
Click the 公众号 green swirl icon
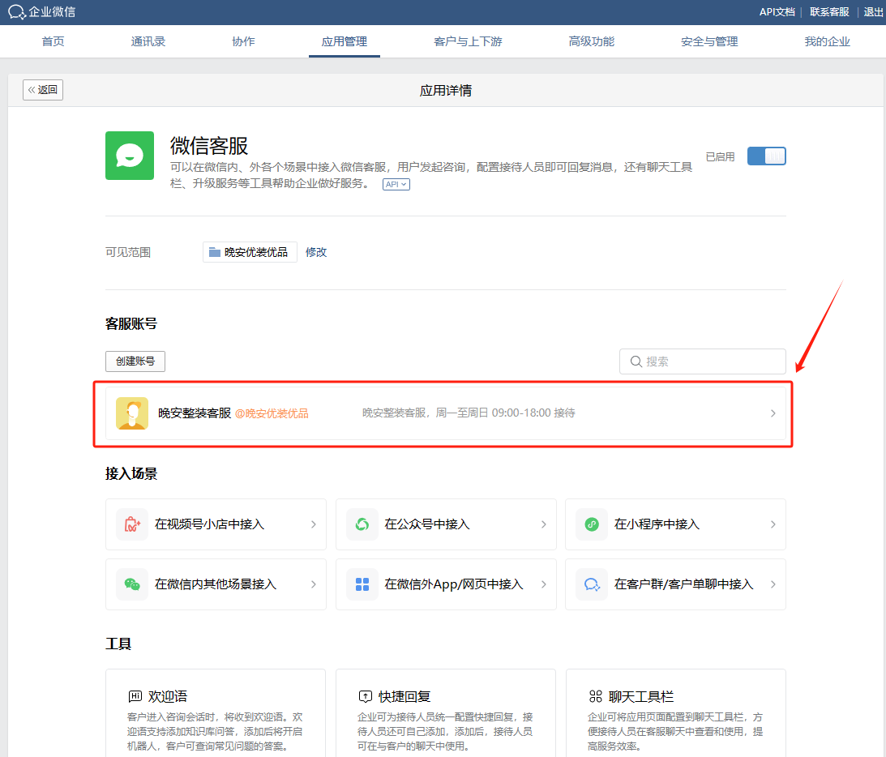(x=362, y=524)
